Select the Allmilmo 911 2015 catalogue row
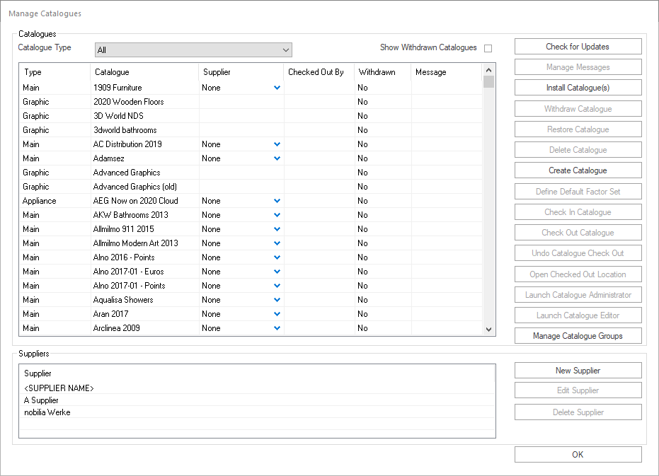This screenshot has height=476, width=659. coord(123,229)
